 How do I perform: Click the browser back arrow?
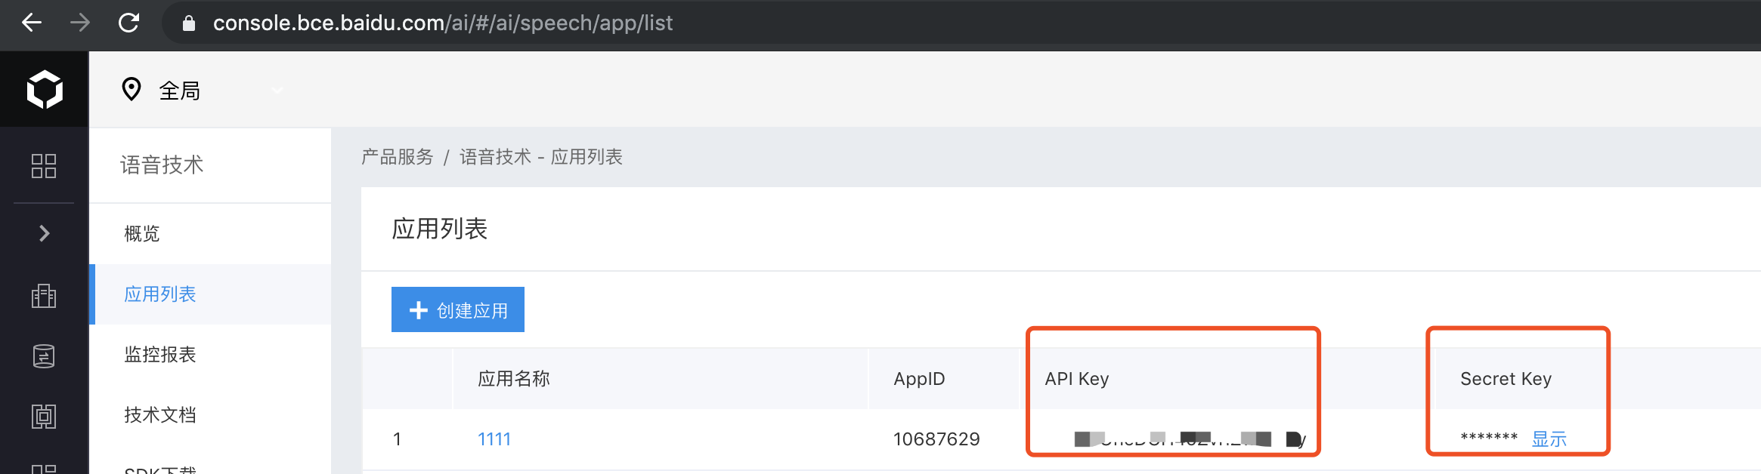coord(31,23)
